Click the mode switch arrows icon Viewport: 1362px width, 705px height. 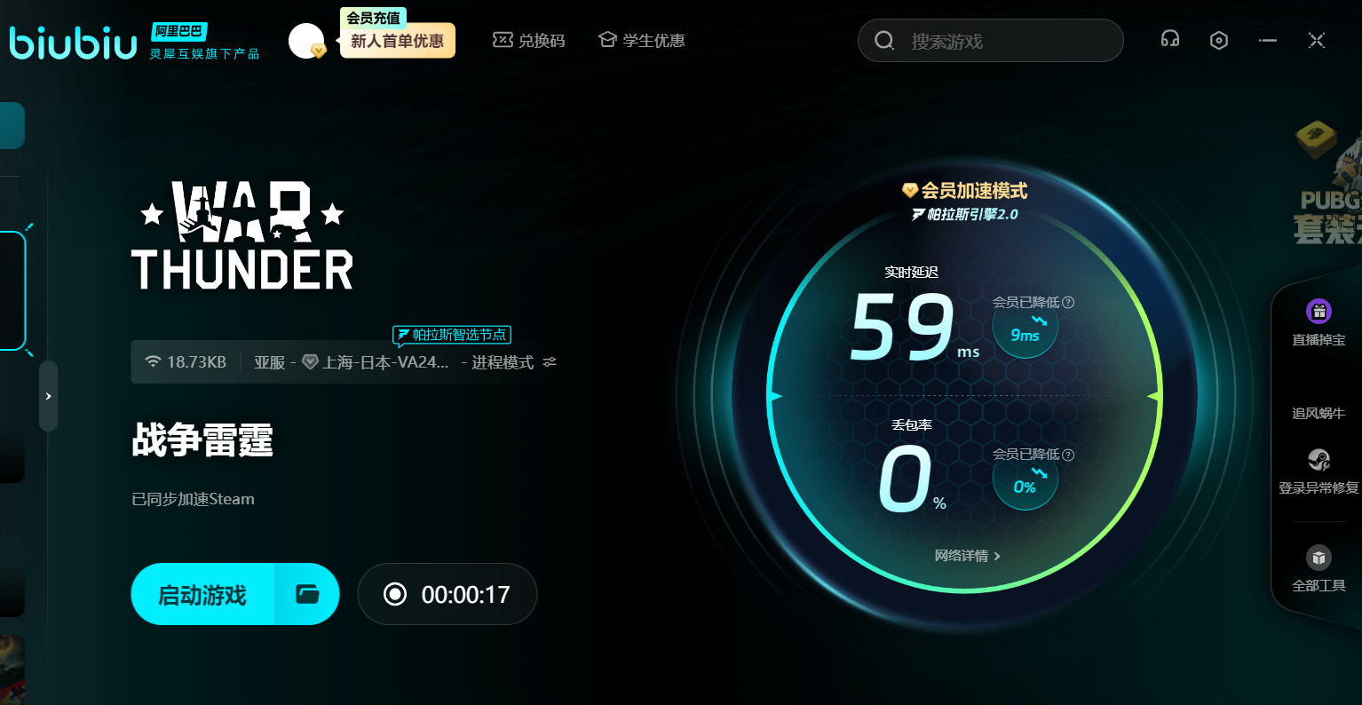point(550,362)
